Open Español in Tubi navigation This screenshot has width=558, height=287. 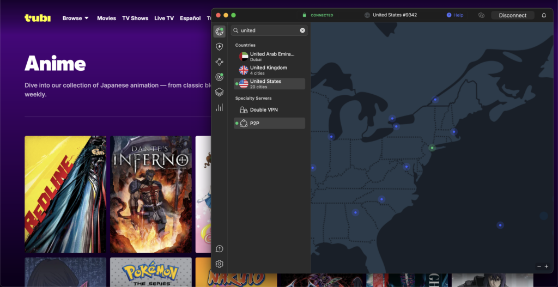point(190,18)
